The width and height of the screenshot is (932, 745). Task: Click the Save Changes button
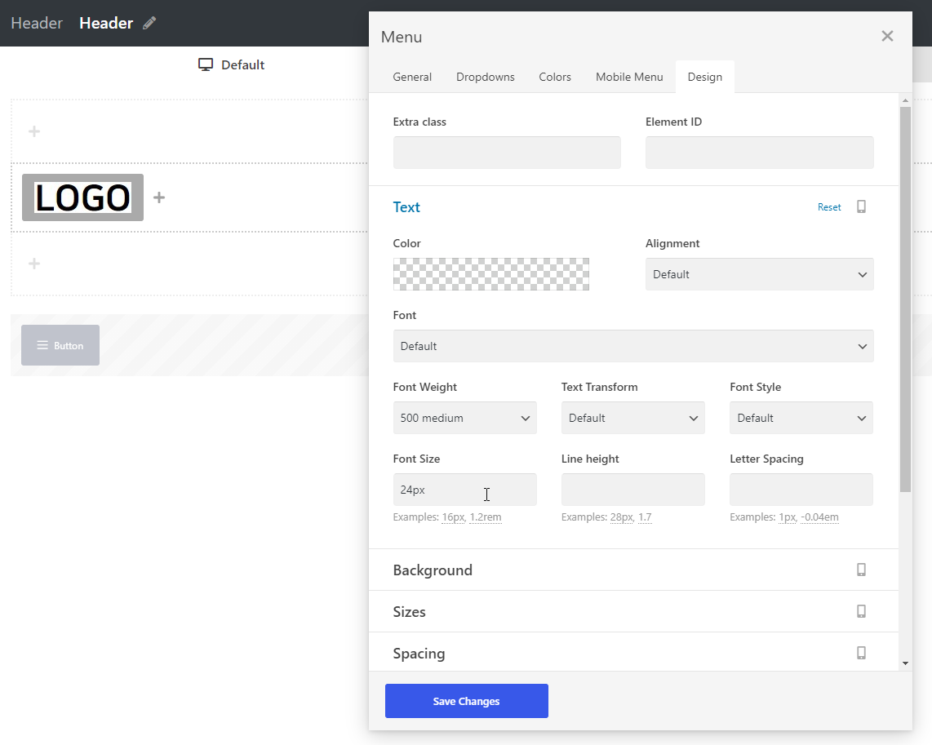tap(467, 701)
